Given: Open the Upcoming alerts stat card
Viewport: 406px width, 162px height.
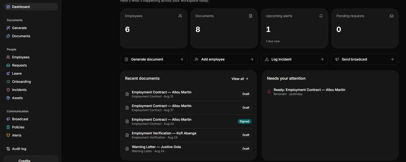Looking at the screenshot, I should [295, 28].
